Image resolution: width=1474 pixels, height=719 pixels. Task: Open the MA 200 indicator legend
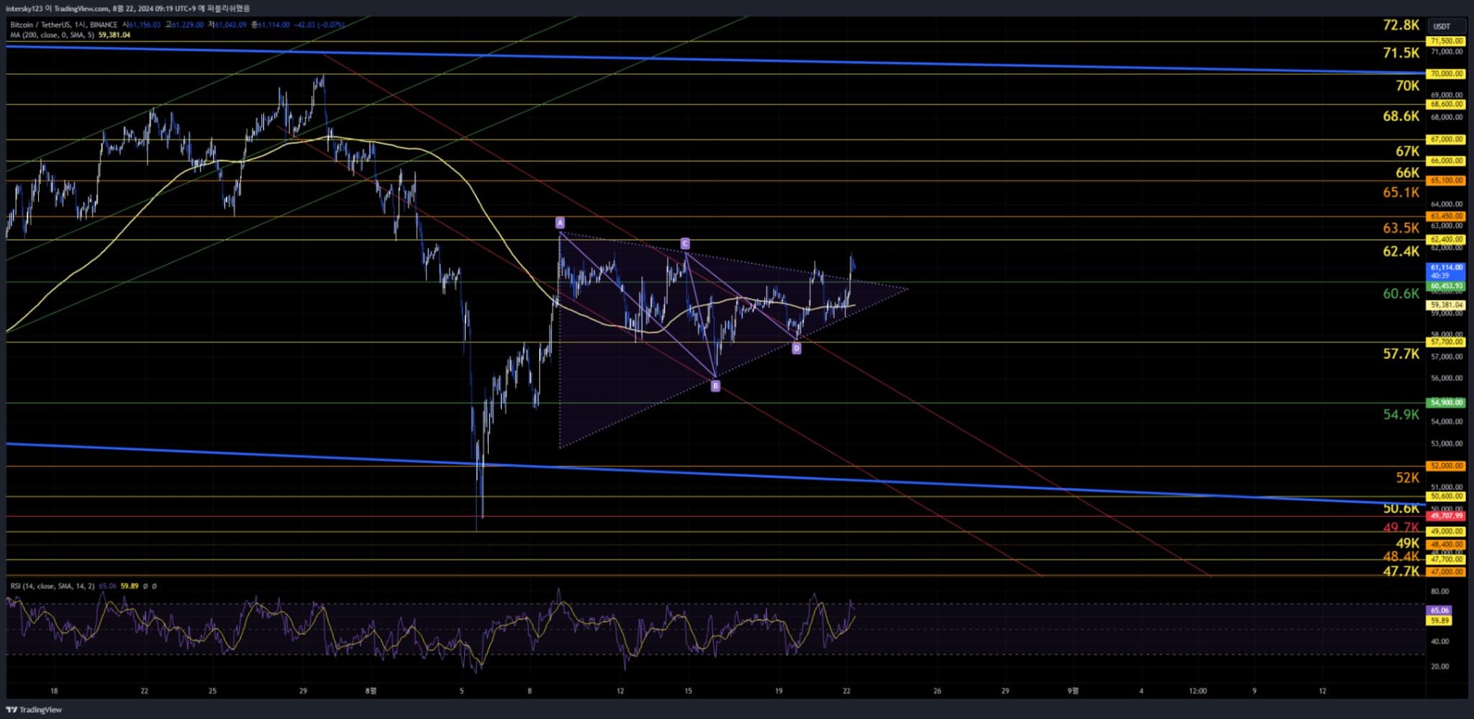(x=52, y=35)
